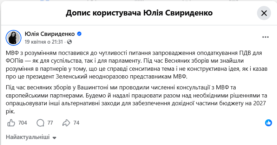Click the paragraph starting 'МВФ з розумінням'
This screenshot has width=277, height=145.
(137, 65)
